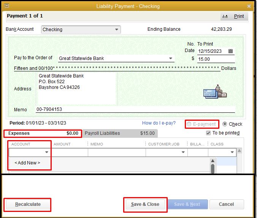Open the How do I e-pay link
This screenshot has width=257, height=218.
click(x=159, y=123)
